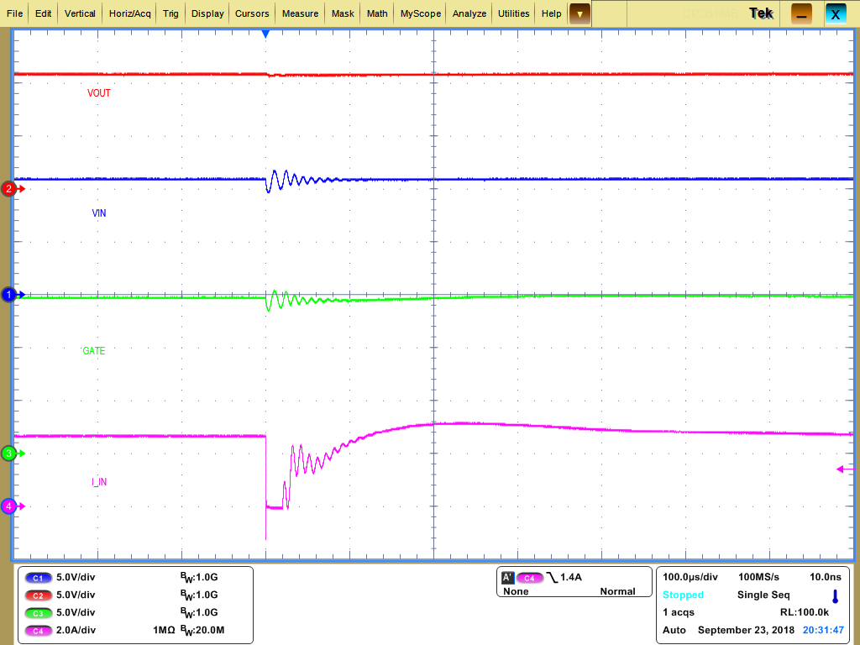Open the Measure menu
This screenshot has width=860, height=645.
[300, 13]
